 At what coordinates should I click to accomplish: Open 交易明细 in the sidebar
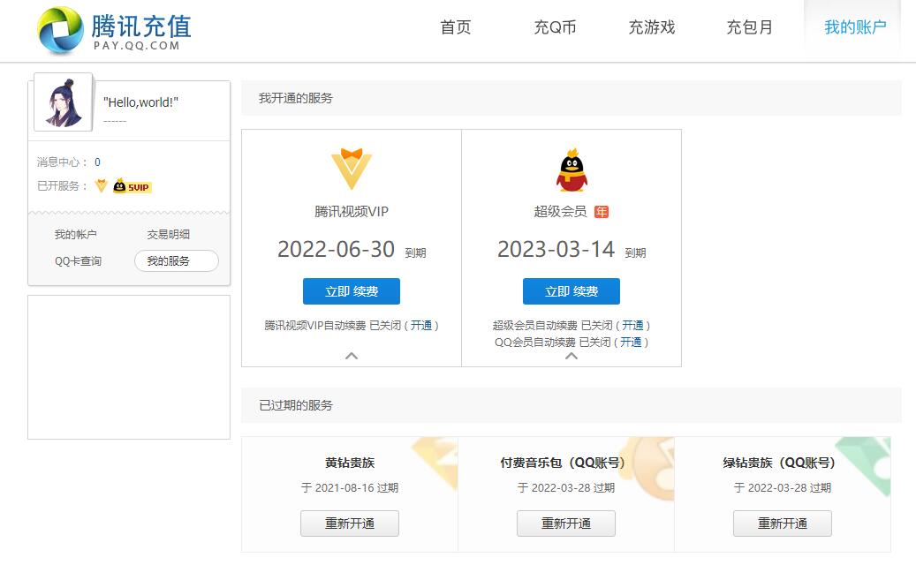pyautogui.click(x=168, y=235)
